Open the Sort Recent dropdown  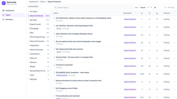[144, 7]
